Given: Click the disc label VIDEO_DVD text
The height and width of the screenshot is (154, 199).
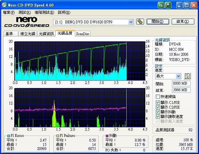Looking at the screenshot, I should coord(179,60).
